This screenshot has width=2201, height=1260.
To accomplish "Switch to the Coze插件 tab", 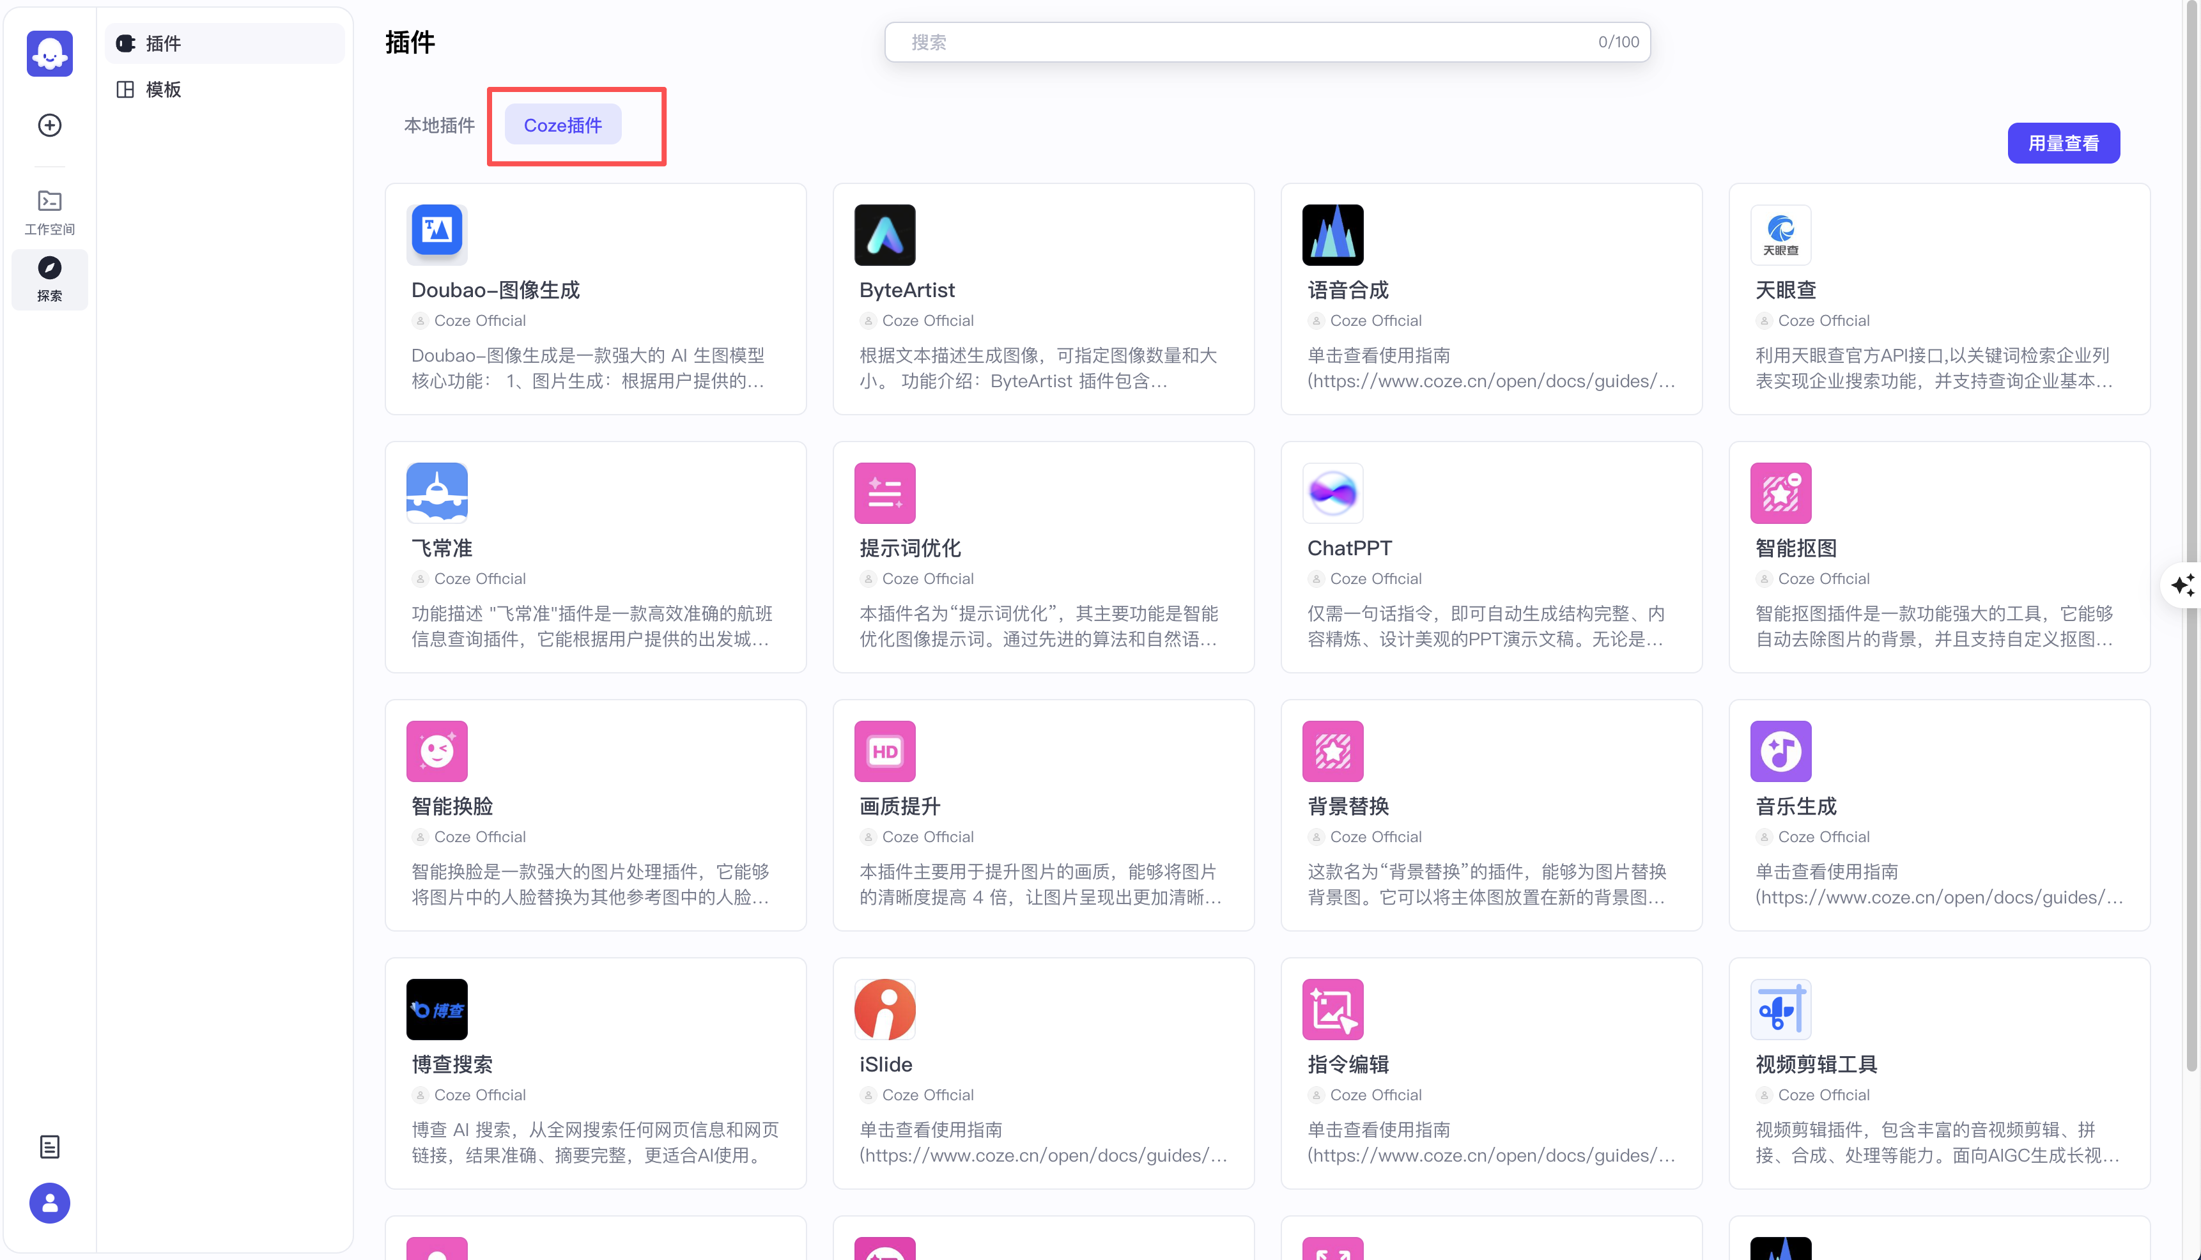I will pos(564,125).
